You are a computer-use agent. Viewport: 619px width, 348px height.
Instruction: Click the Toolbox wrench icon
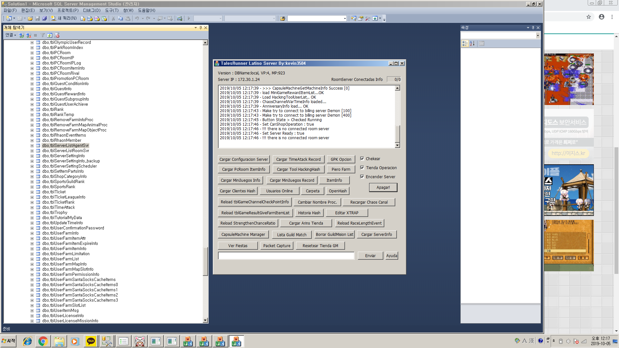[x=368, y=18]
